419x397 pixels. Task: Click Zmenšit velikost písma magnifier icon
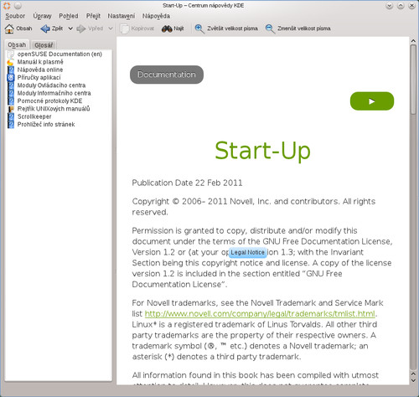pos(270,28)
